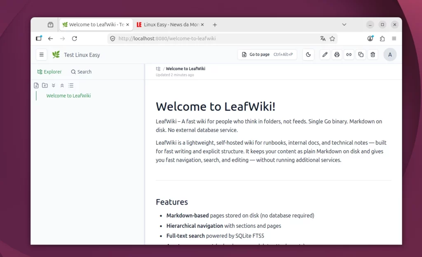Click 'Full-text search' bullet text
This screenshot has width=422, height=257.
pyautogui.click(x=185, y=236)
